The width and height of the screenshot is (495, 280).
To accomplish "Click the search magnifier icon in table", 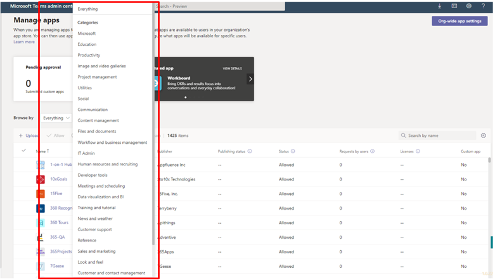I will coord(404,136).
